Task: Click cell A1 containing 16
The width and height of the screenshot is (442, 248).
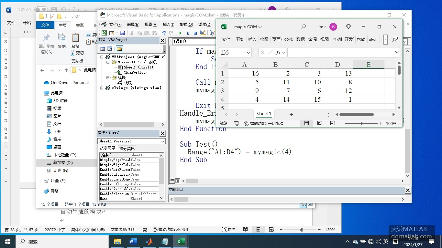Action: (x=244, y=73)
